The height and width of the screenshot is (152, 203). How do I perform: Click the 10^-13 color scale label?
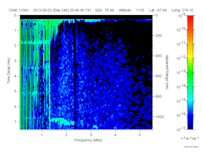pyautogui.click(x=181, y=72)
